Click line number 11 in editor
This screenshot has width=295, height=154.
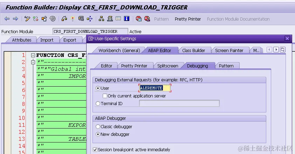(22, 125)
